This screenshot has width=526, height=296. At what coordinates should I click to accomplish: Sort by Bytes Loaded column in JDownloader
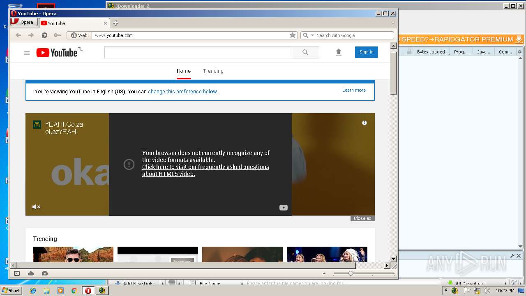click(431, 52)
